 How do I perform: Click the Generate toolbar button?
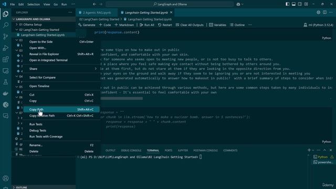pos(87,25)
